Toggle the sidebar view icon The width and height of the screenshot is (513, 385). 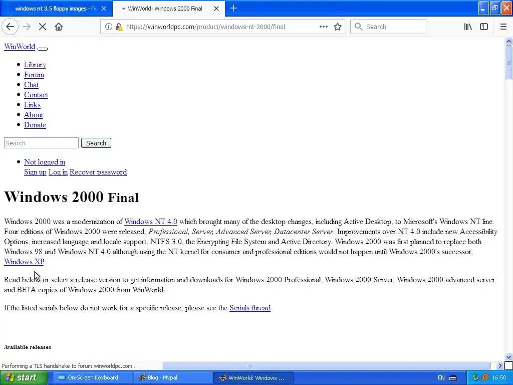pos(484,27)
